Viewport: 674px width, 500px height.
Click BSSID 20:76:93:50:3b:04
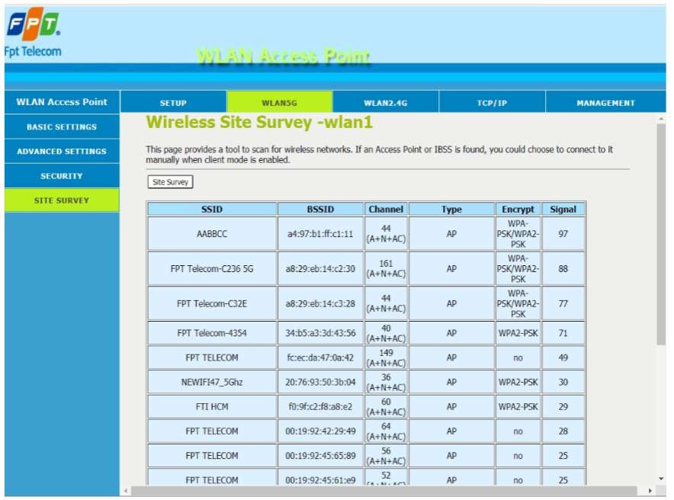(320, 382)
